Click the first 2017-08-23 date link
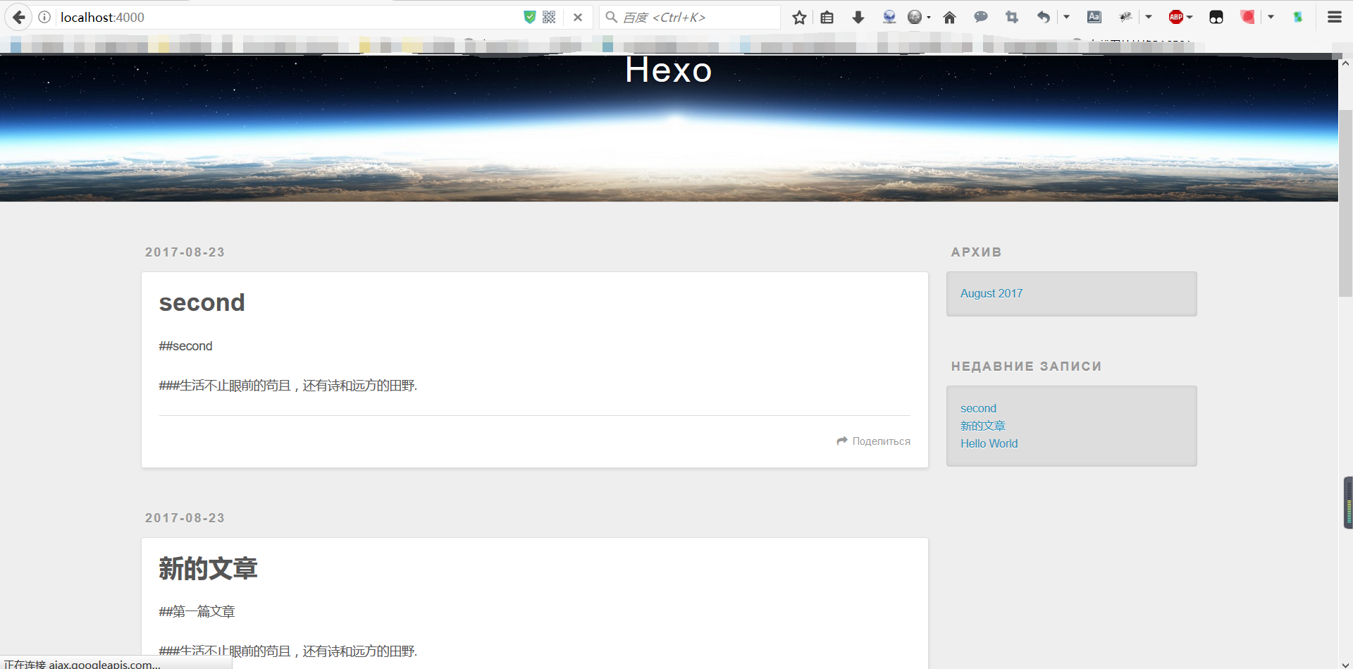This screenshot has width=1353, height=669. (x=185, y=252)
